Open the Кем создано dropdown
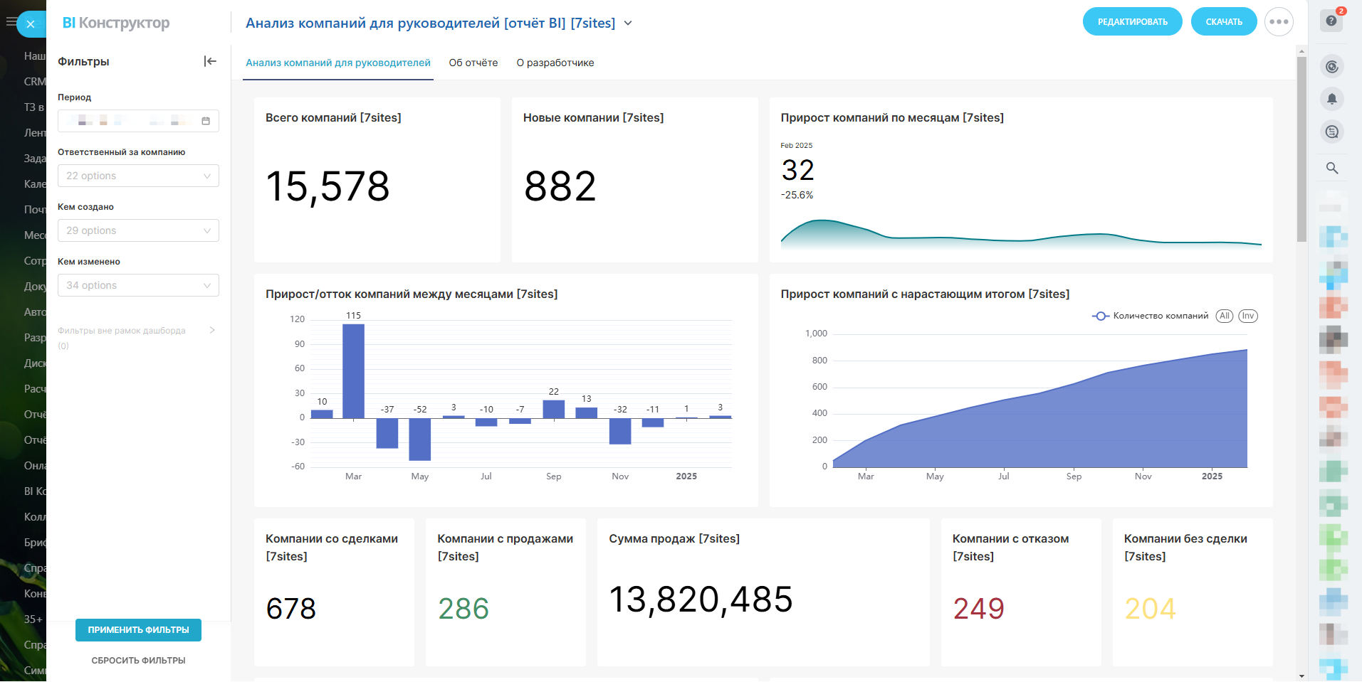This screenshot has height=682, width=1362. click(x=138, y=230)
